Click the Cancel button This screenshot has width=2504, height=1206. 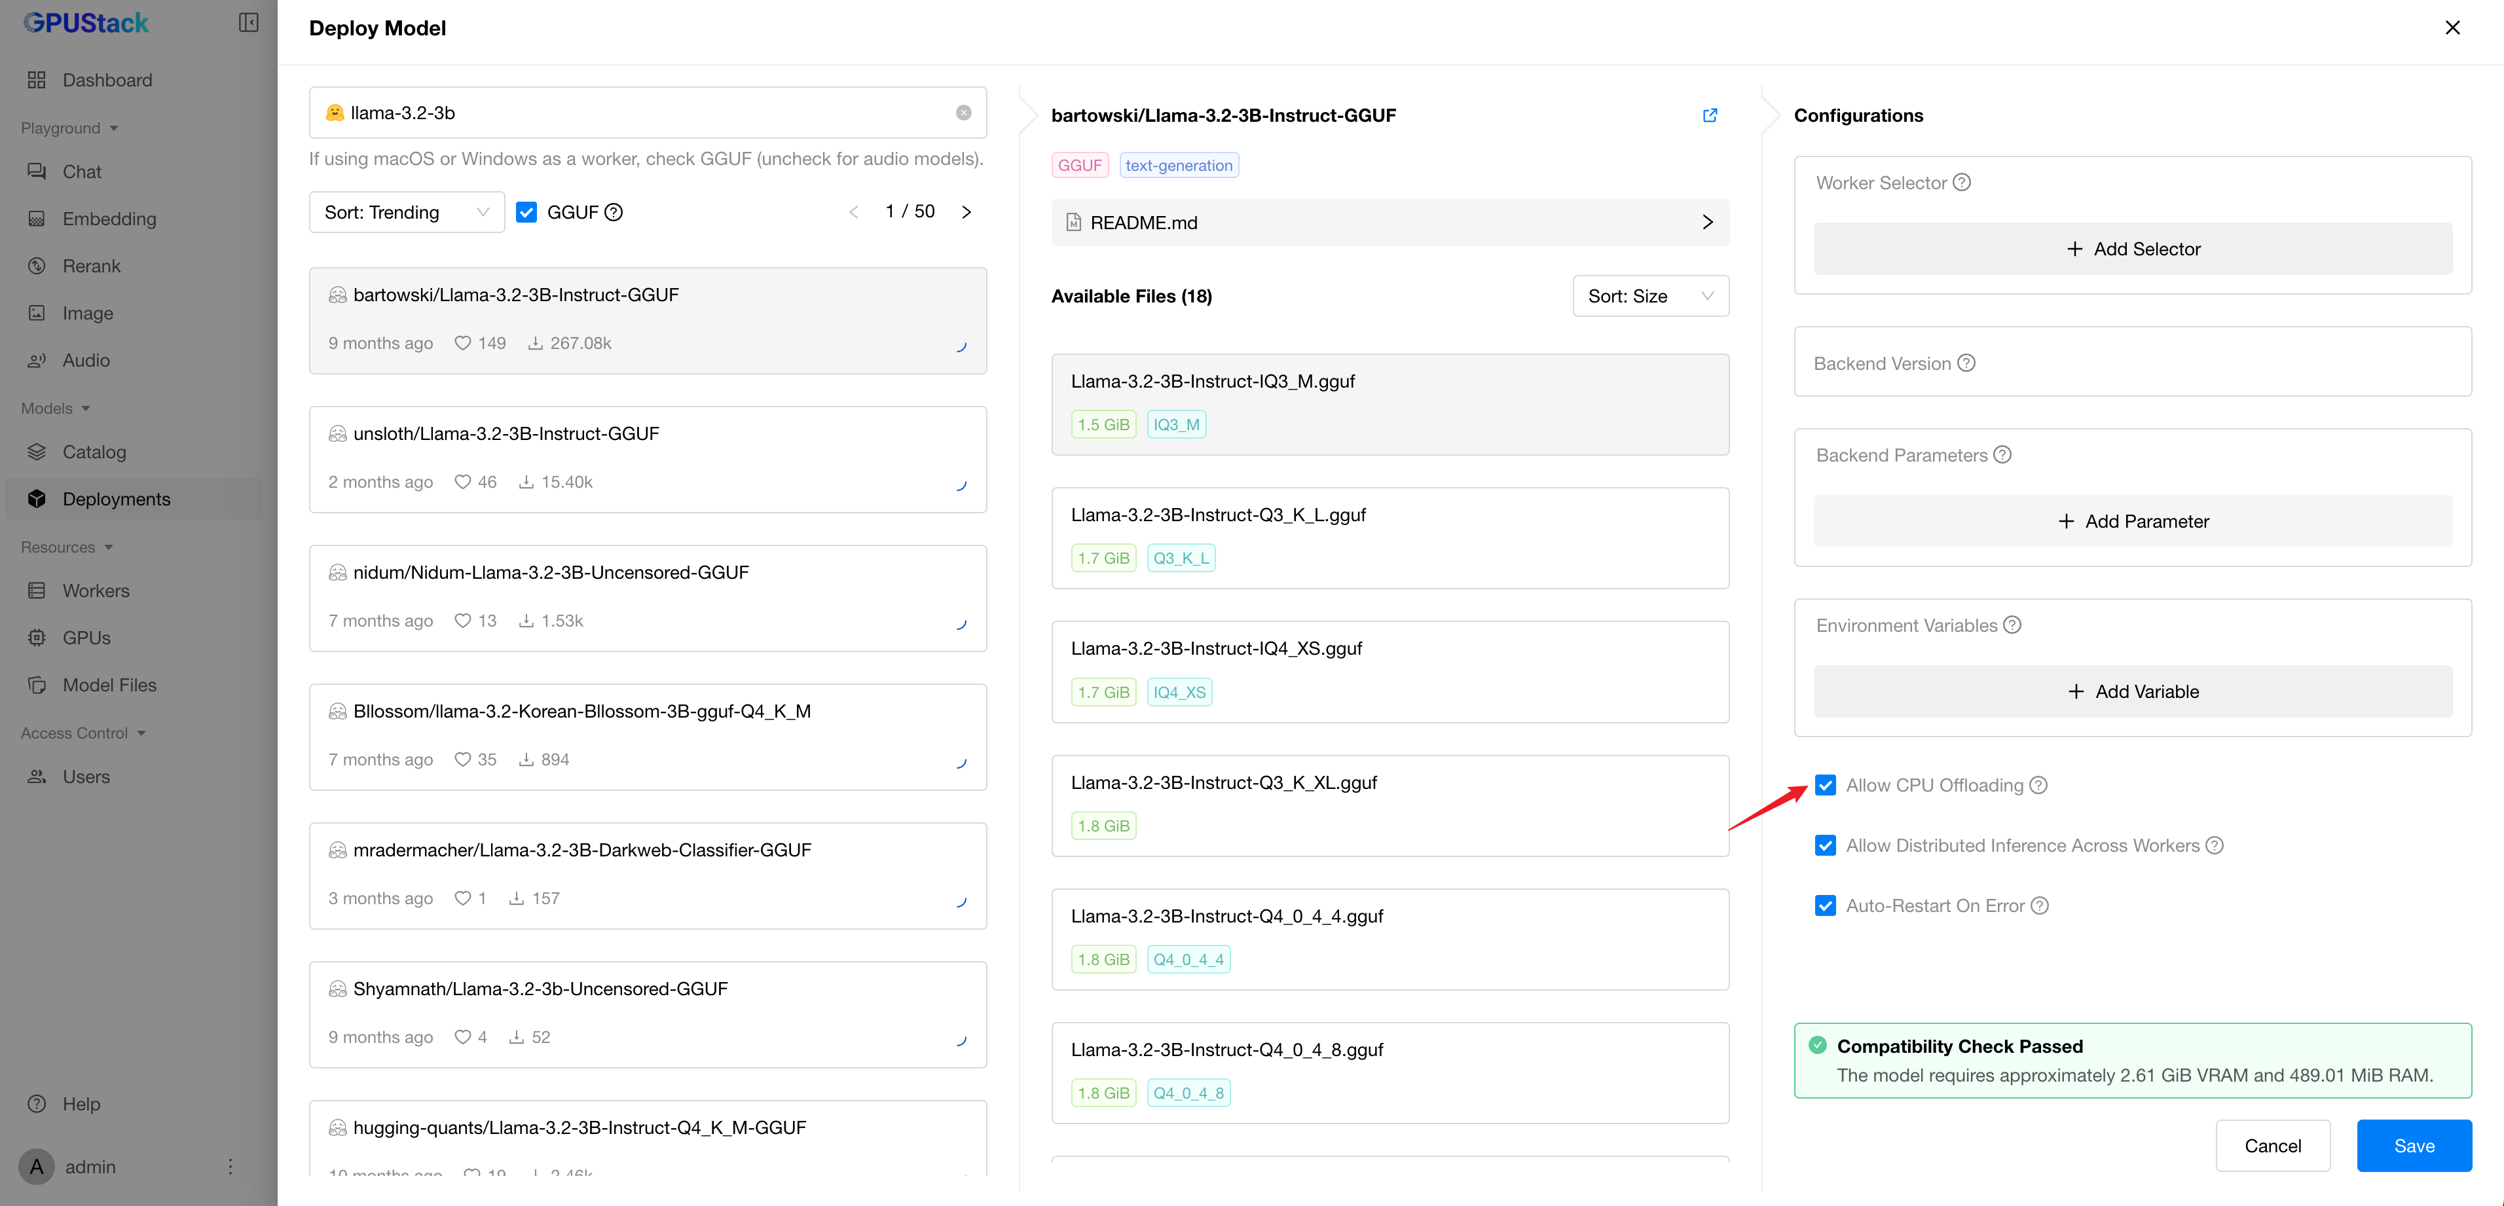[2273, 1144]
